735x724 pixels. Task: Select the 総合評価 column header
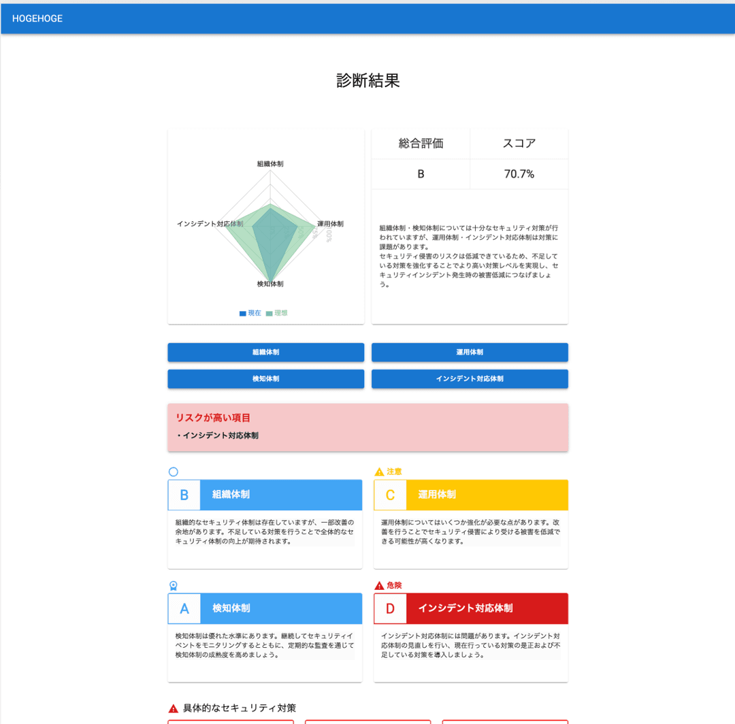421,144
